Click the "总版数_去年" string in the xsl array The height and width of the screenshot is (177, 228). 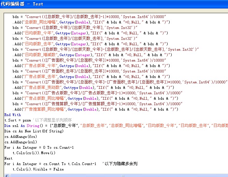(94, 126)
